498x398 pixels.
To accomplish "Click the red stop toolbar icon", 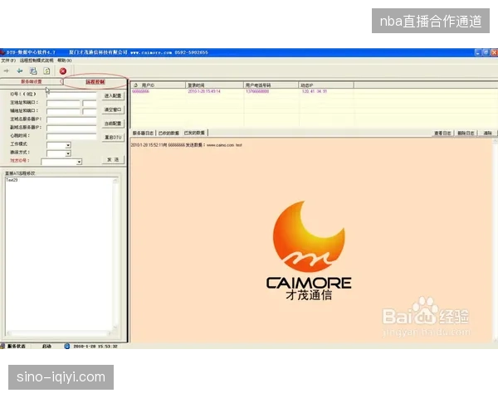I will (x=63, y=71).
